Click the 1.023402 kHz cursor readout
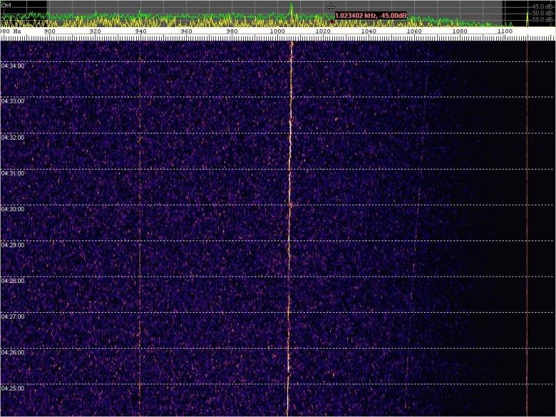This screenshot has height=417, width=556. pyautogui.click(x=370, y=15)
